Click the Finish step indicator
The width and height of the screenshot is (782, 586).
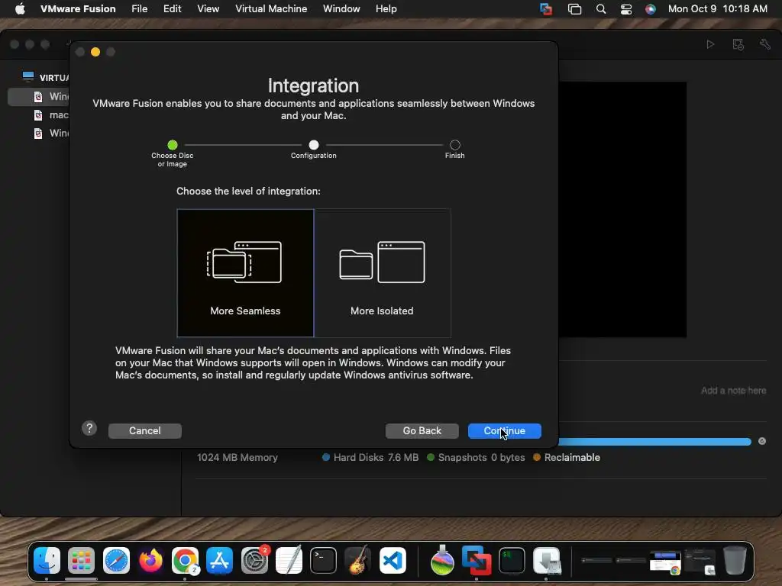pos(455,145)
